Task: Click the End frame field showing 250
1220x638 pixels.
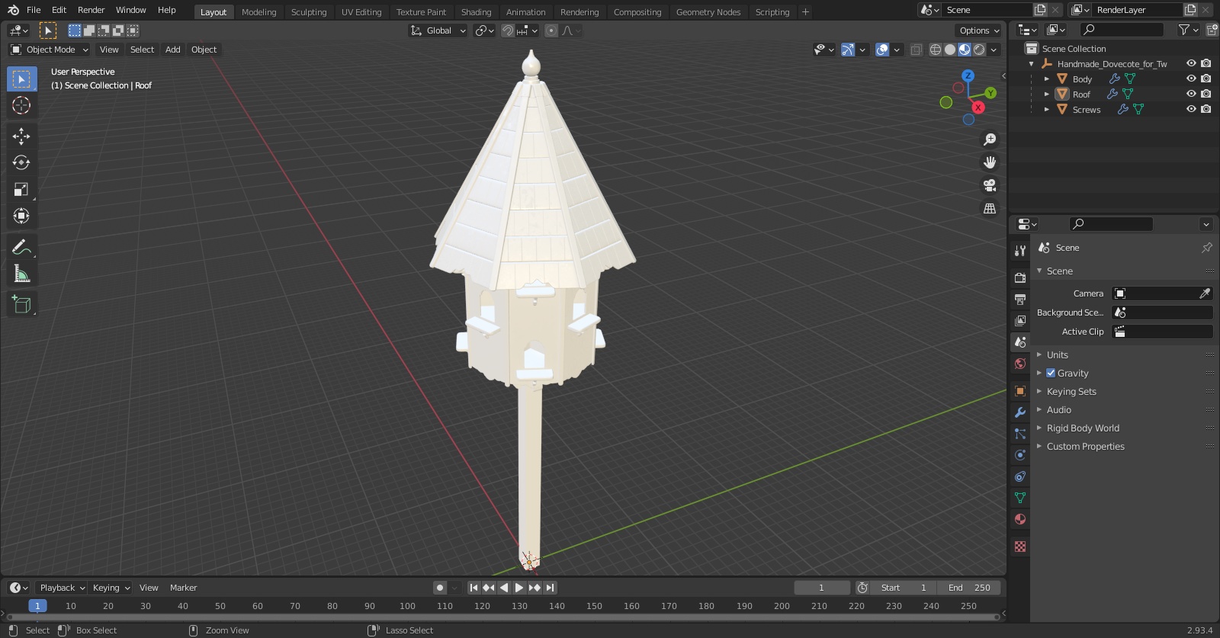Action: [x=969, y=588]
